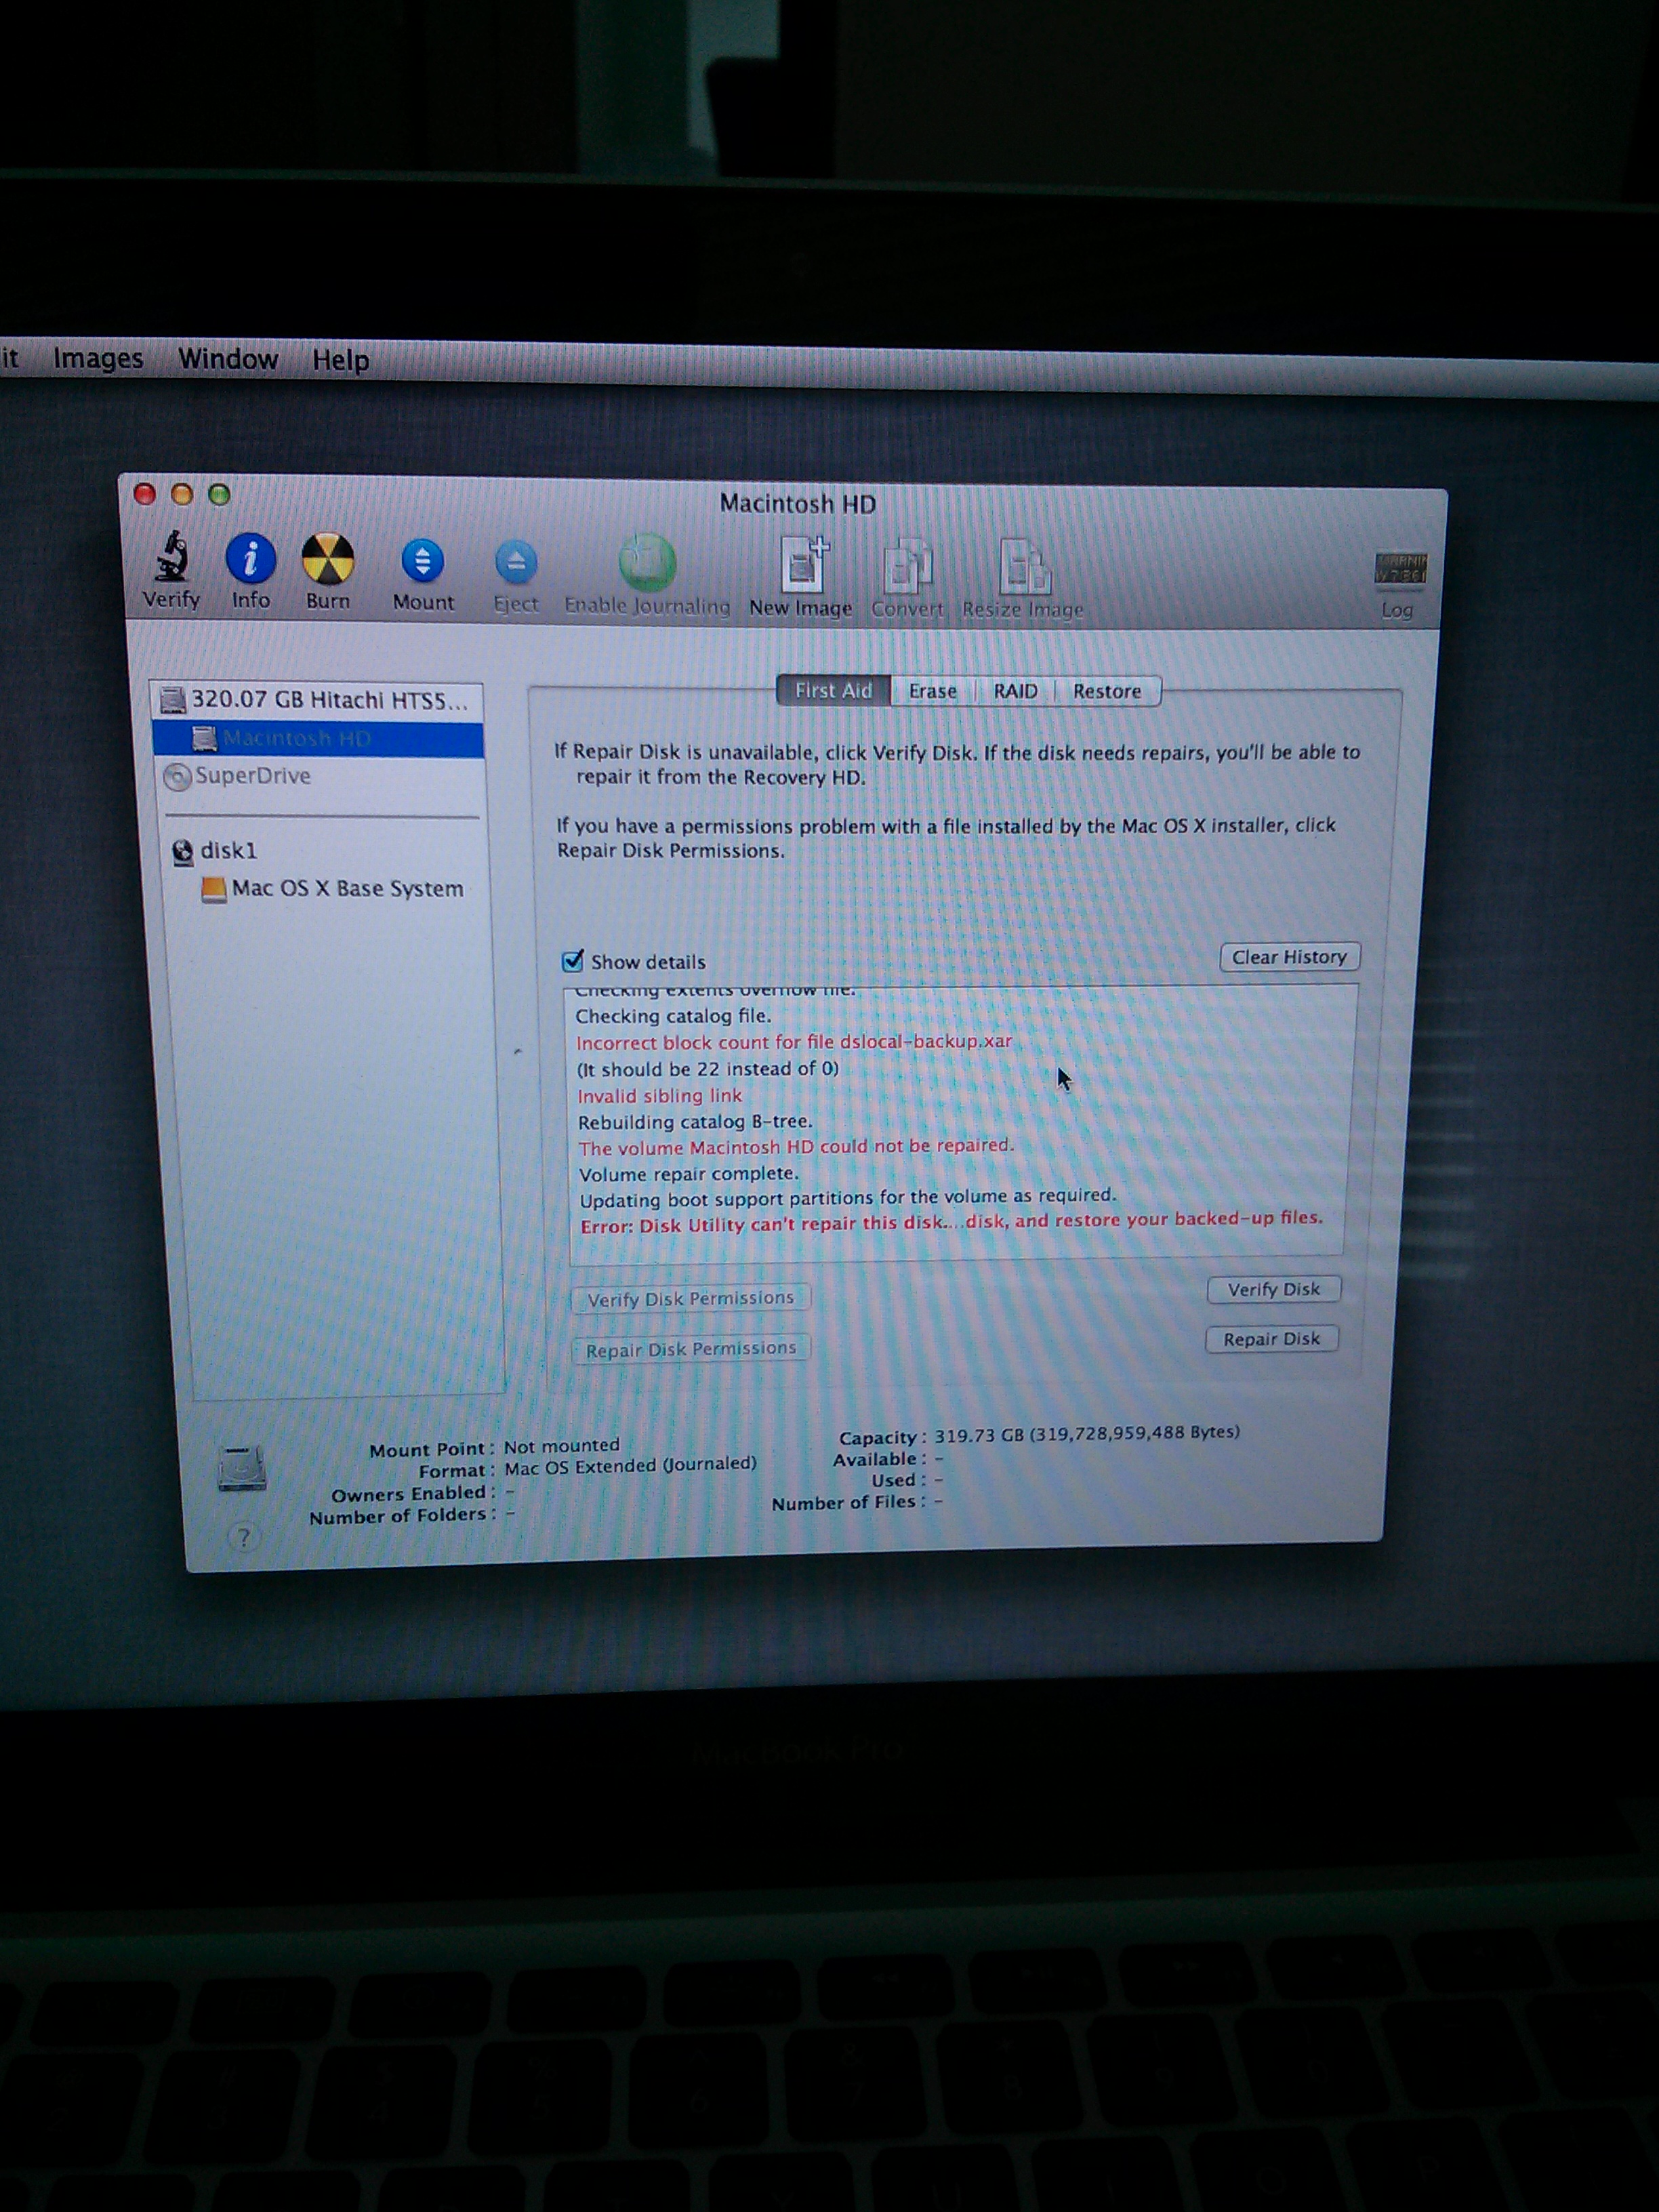Click the help question mark button

coord(243,1537)
